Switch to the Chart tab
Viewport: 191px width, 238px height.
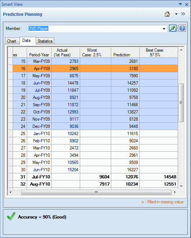point(12,41)
